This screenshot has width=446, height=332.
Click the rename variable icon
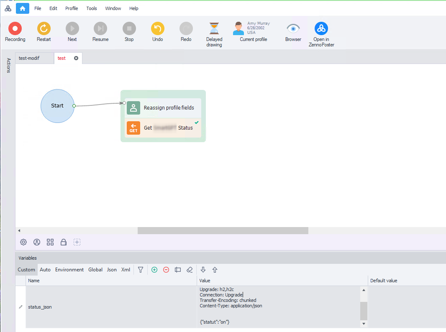178,270
